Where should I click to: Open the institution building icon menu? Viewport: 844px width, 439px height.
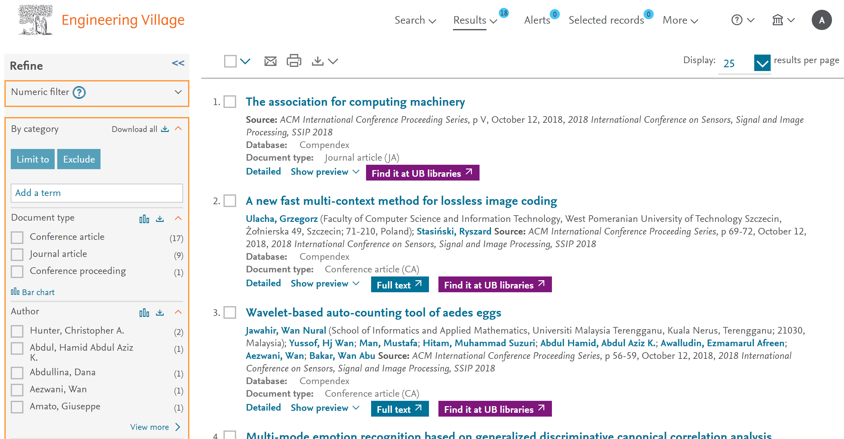(x=778, y=20)
